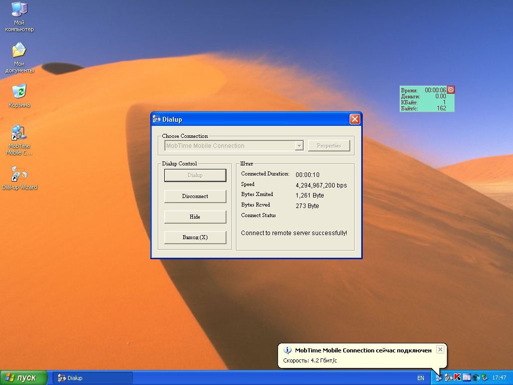
Task: Select the MobTime Mobile C... desktop shortcut
Action: pyautogui.click(x=19, y=140)
